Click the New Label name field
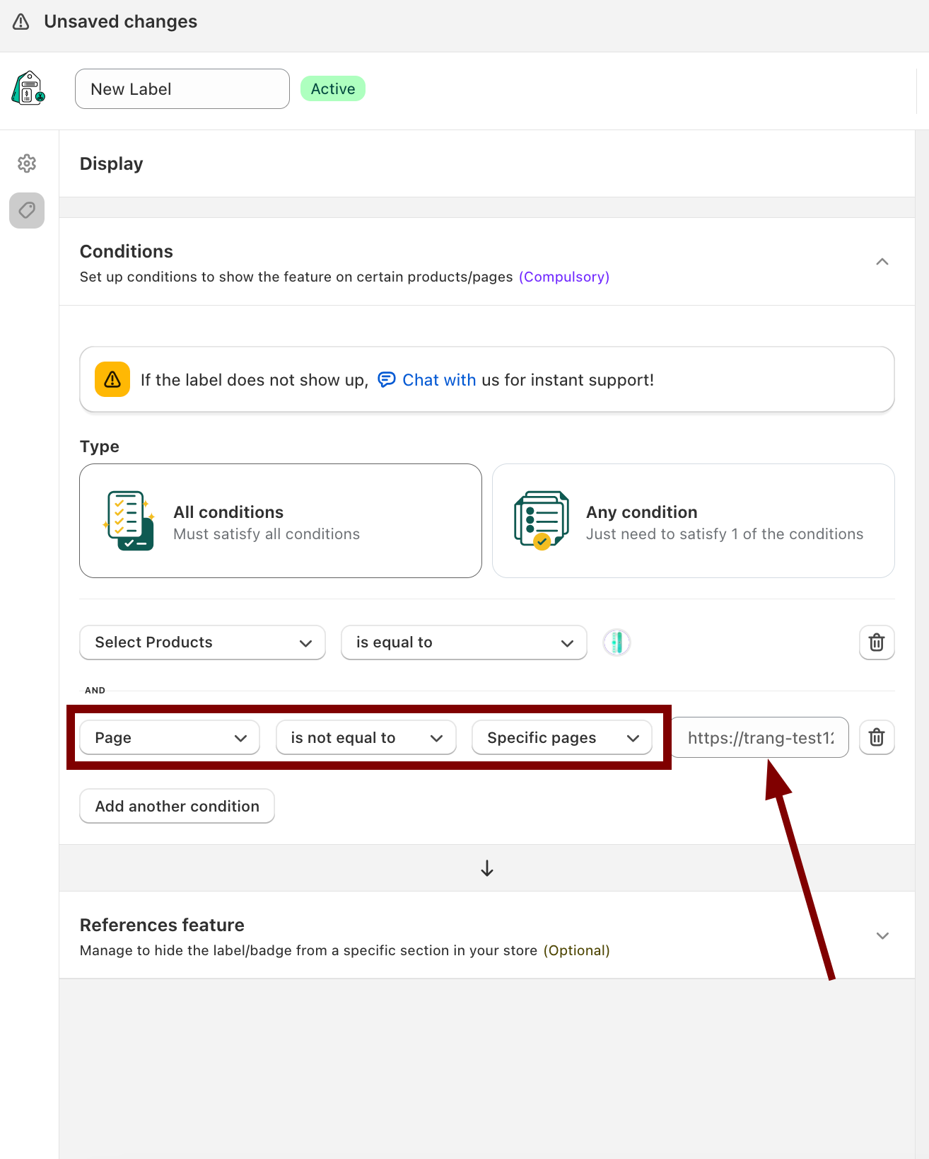929x1159 pixels. pos(182,89)
